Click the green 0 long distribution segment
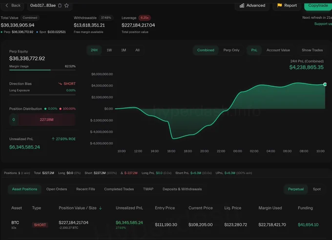This screenshot has height=240, width=332. pos(14,120)
